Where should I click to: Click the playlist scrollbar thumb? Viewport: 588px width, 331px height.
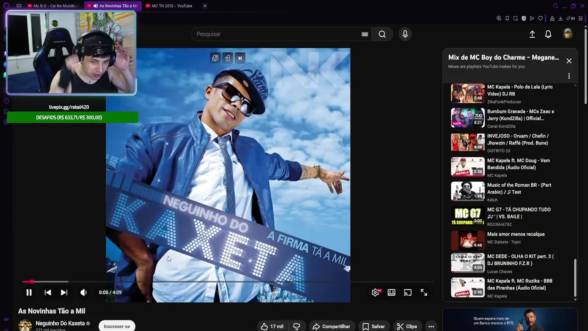point(575,278)
